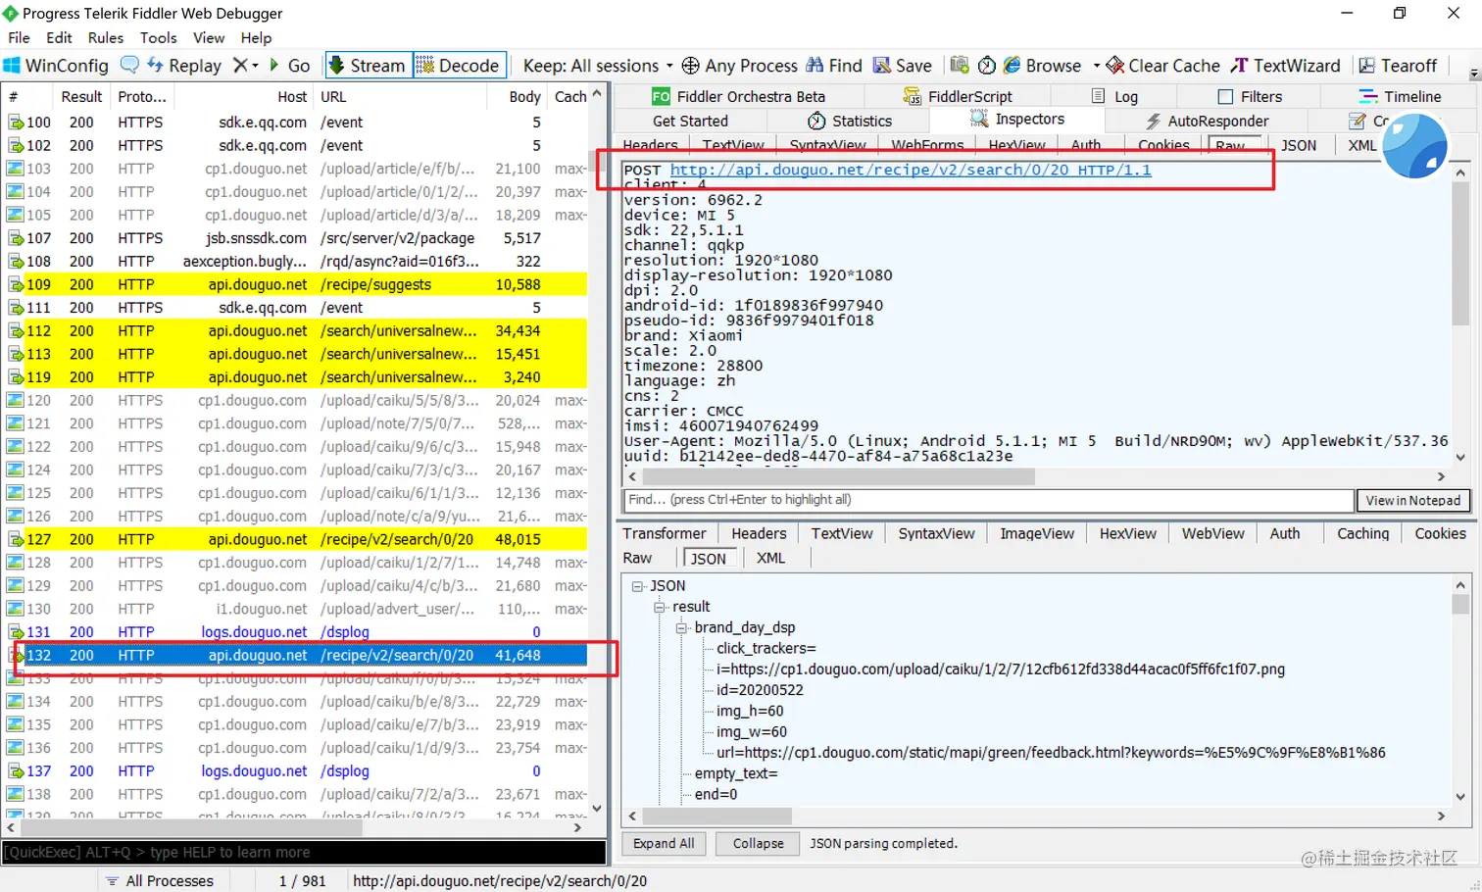1482x892 pixels.
Task: Click the Remove sessions X icon
Action: 240,66
